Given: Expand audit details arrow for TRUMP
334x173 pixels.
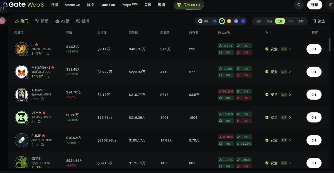Looking at the screenshot, I should point(290,95).
